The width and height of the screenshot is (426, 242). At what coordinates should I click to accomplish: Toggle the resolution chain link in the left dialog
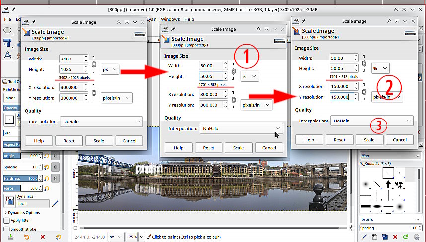(x=93, y=93)
